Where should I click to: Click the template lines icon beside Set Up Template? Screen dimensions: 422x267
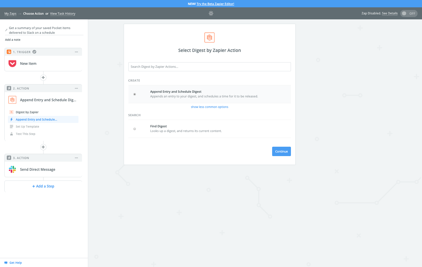pyautogui.click(x=11, y=126)
